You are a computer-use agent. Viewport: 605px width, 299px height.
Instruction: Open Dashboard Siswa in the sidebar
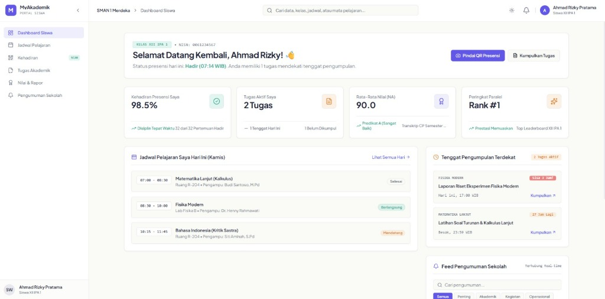click(44, 32)
